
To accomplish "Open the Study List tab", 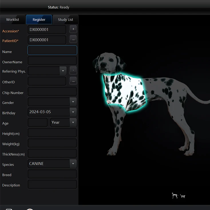I will tap(66, 19).
